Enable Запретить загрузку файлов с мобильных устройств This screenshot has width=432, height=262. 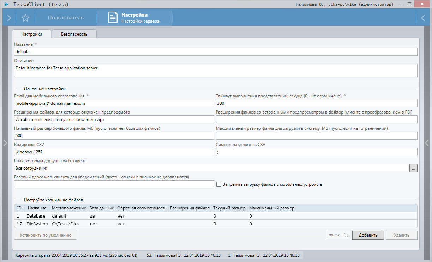[218, 184]
